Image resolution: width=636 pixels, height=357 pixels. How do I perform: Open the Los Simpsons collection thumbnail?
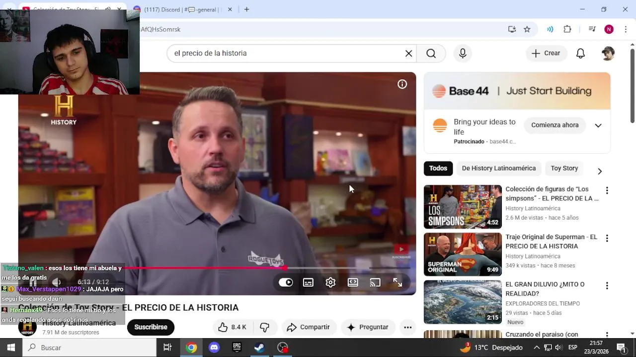(x=463, y=207)
